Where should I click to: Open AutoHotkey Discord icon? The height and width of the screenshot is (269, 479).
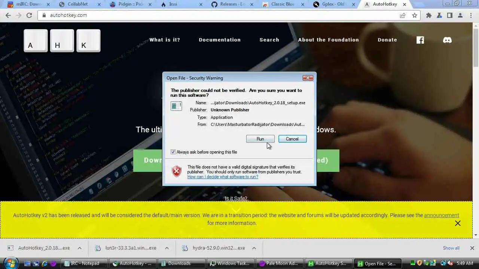(x=447, y=40)
